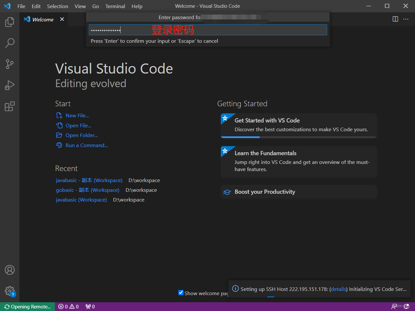Click inside the password input field
The height and width of the screenshot is (311, 415).
pyautogui.click(x=207, y=30)
